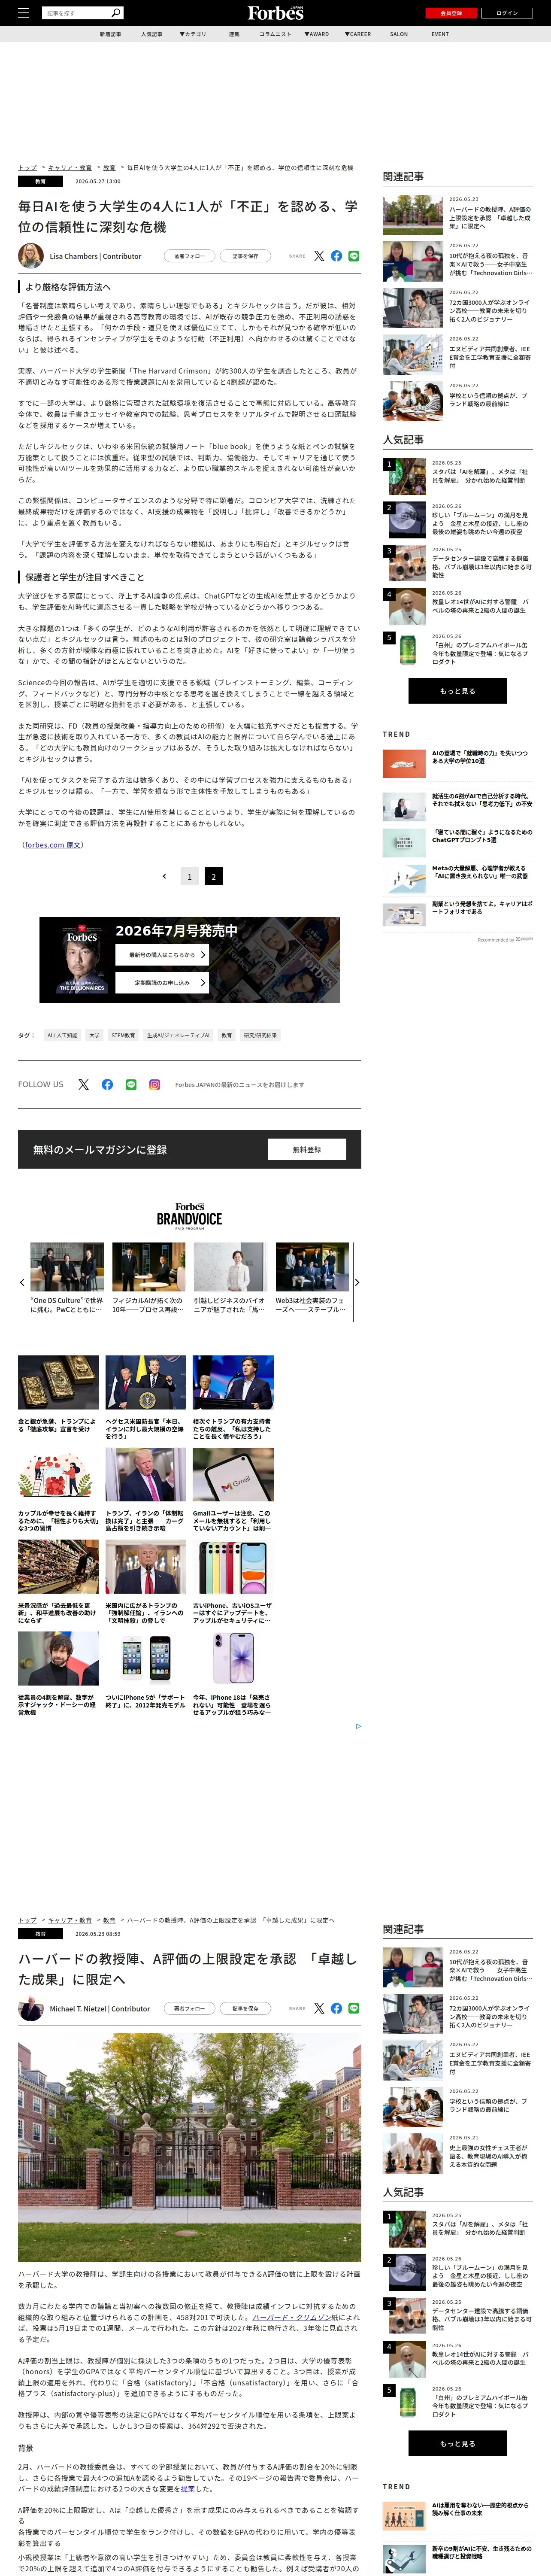Open 新着記事 in navigation bar
Screen dimensions: 551x2576
[110, 34]
